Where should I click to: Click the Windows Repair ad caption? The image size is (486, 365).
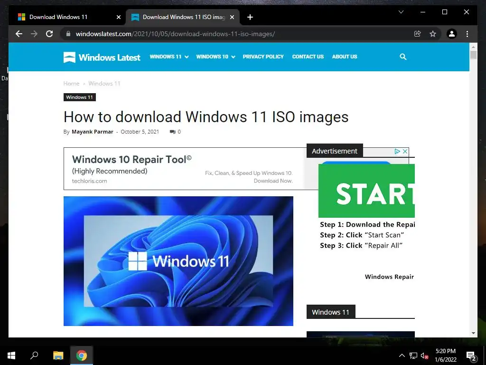pos(389,277)
